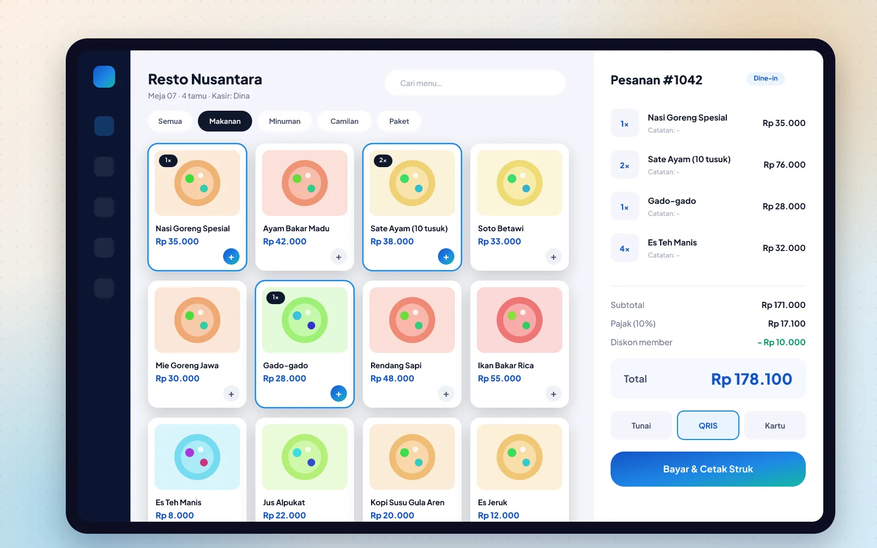Edit Catatan note under Nasi Goreng Spesial

(x=664, y=130)
